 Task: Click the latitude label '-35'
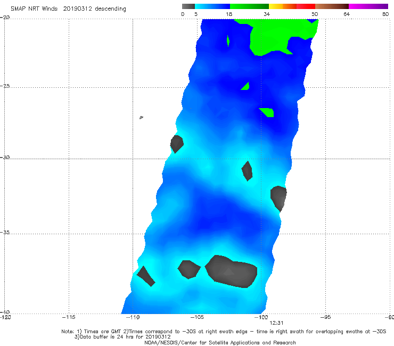[x=5, y=232]
